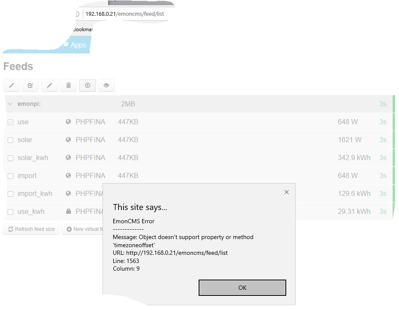The height and width of the screenshot is (318, 399).
Task: Click the 447KB size on the use row
Action: [128, 122]
